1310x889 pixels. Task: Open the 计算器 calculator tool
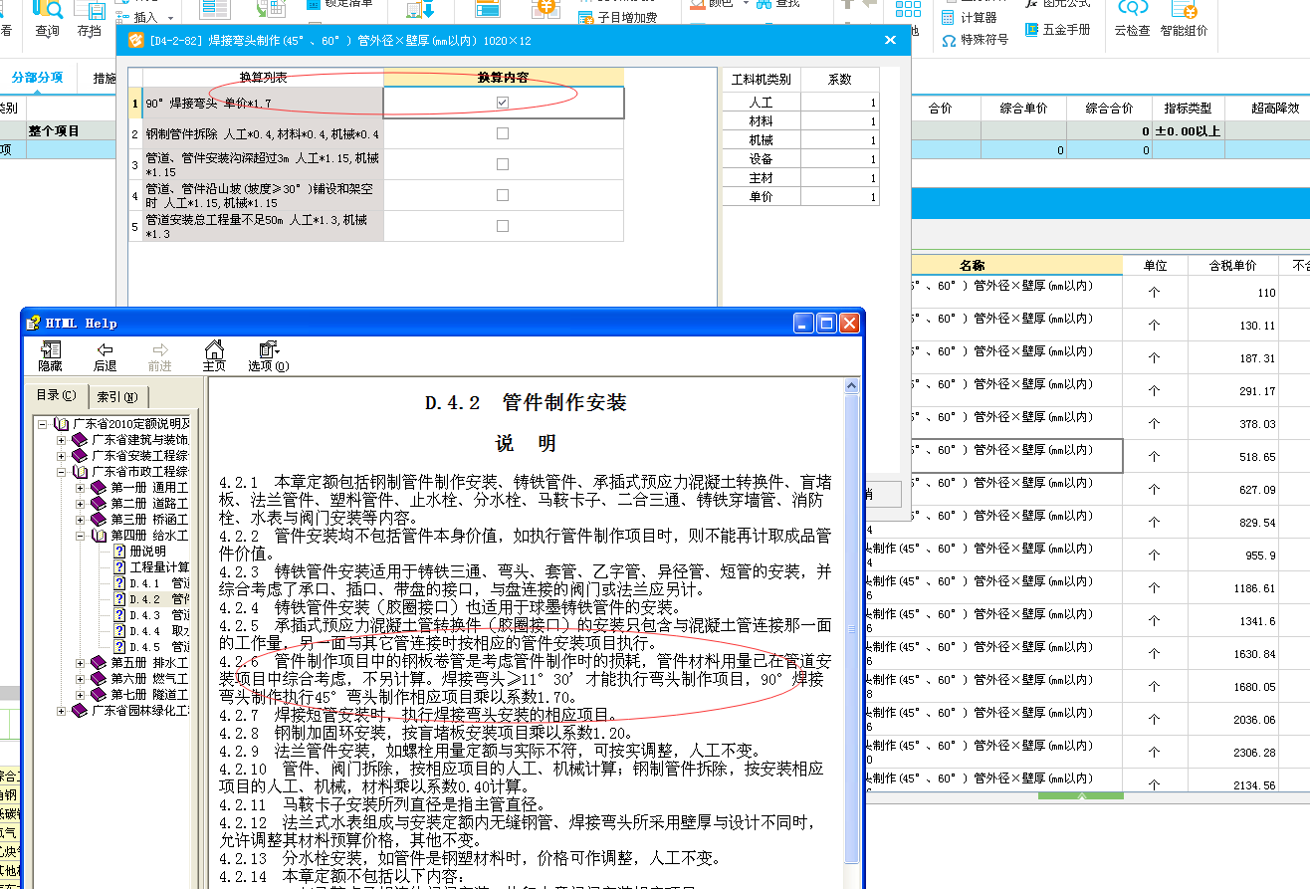point(969,17)
